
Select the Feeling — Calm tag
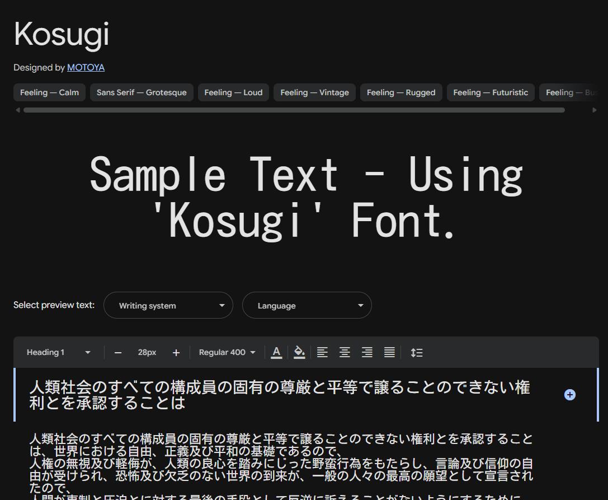49,92
